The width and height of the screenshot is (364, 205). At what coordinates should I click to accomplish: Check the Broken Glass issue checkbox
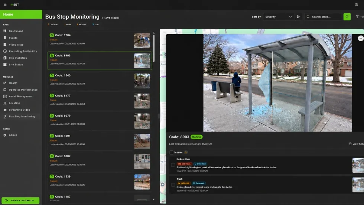pos(173,165)
